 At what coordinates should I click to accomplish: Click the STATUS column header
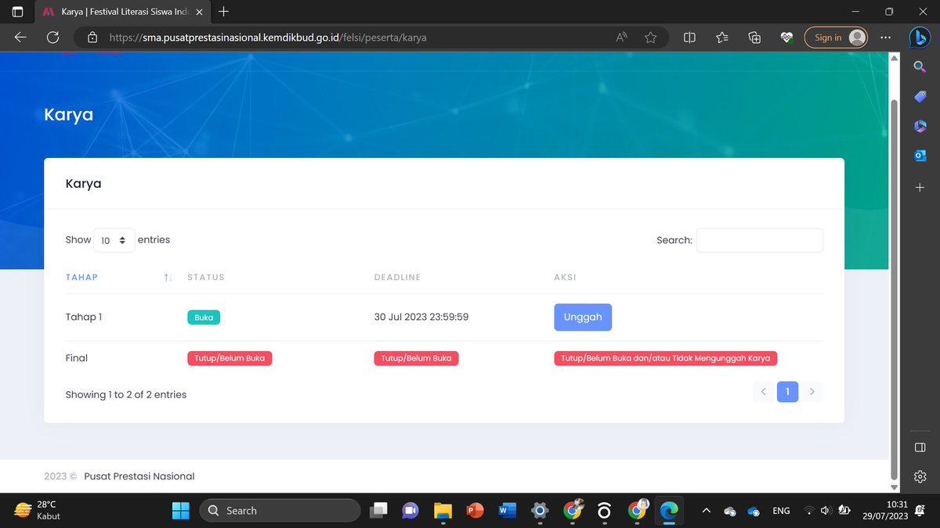(206, 278)
